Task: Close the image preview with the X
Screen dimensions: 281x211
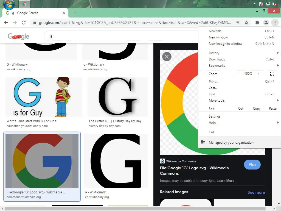Action: coord(167,57)
